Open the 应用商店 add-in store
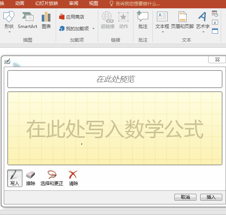 pos(72,17)
